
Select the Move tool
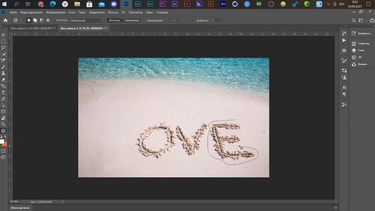pos(4,35)
